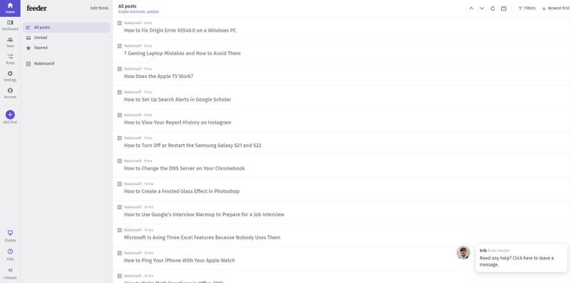
Task: Open How Does the Apple TV Work post
Action: coord(158,77)
